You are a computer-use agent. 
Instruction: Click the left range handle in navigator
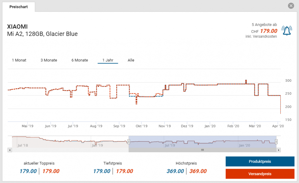click(x=128, y=142)
